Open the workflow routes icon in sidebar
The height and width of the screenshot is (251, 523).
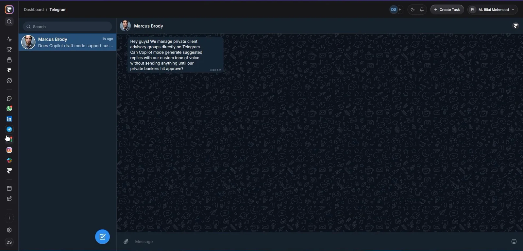pyautogui.click(x=9, y=199)
